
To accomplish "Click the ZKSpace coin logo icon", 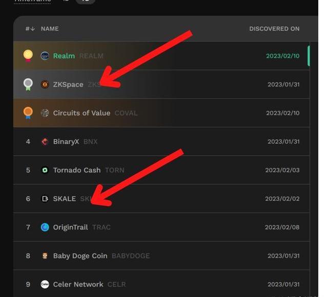I will click(45, 84).
